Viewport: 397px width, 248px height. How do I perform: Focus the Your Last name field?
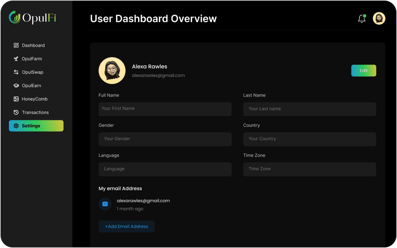point(309,109)
